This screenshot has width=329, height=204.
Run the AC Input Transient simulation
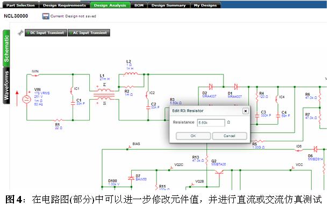(89, 33)
